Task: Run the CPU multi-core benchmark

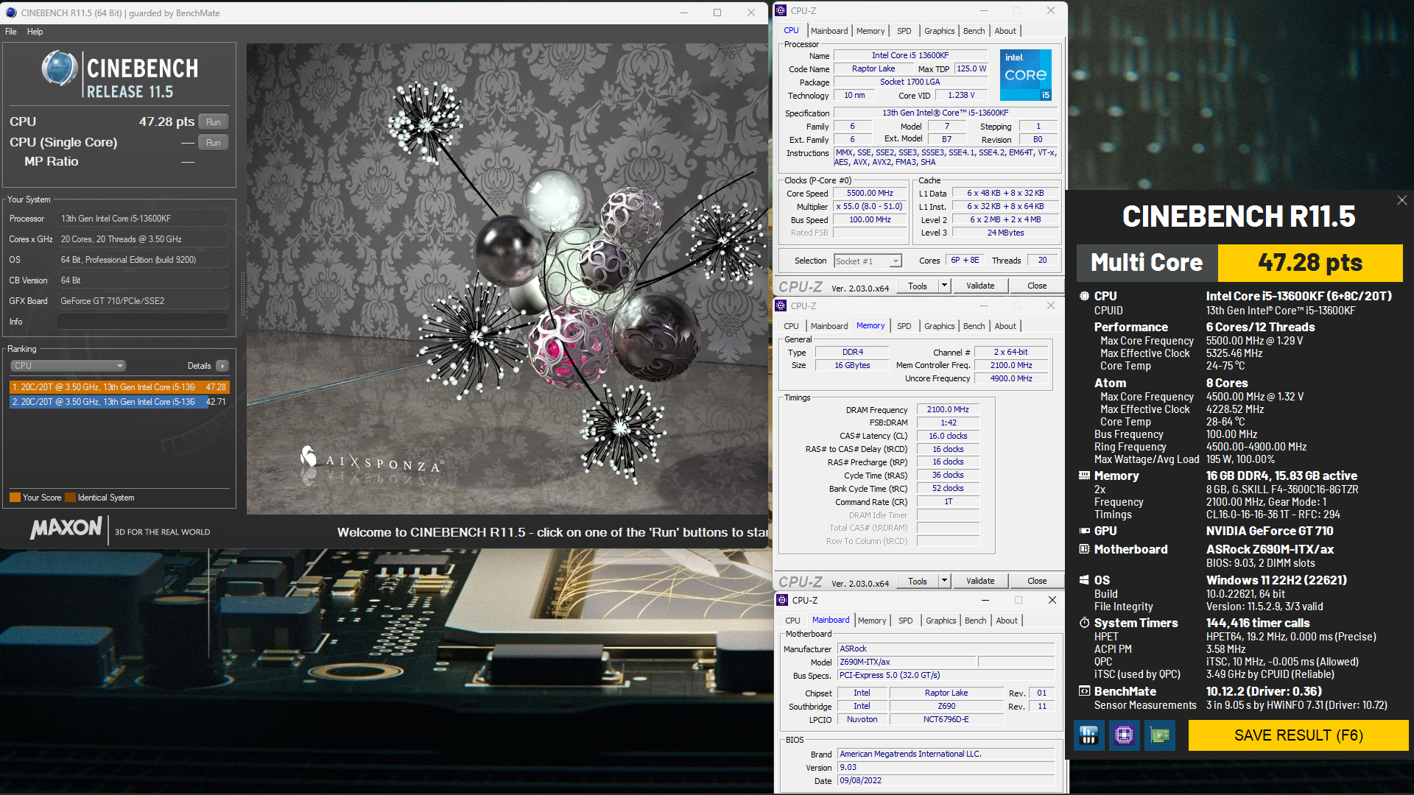Action: (x=214, y=122)
